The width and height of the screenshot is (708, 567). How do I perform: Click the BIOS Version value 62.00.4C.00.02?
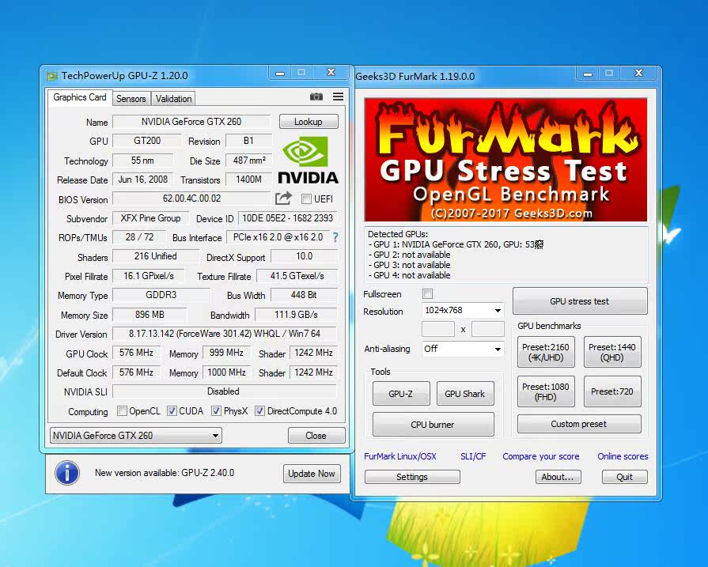tap(191, 198)
